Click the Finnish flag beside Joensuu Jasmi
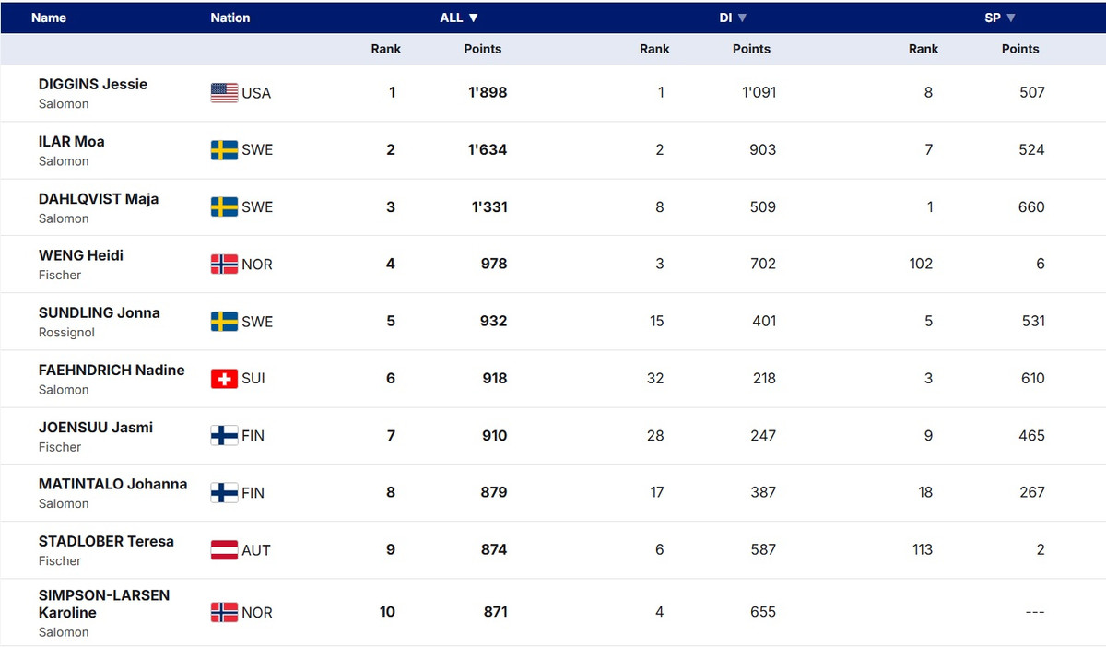 (x=224, y=436)
